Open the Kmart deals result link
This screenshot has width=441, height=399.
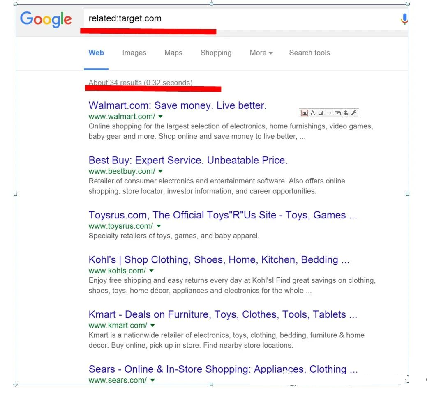point(222,314)
